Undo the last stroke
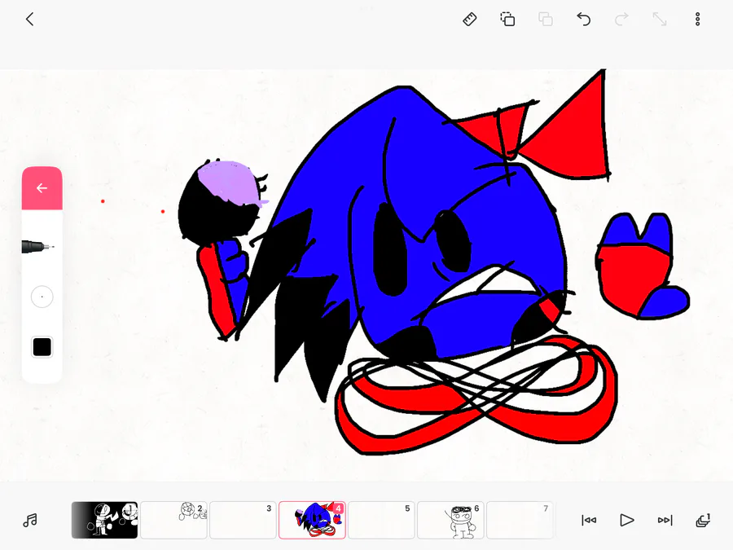 [583, 20]
